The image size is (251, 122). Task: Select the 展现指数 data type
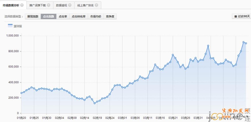(x=33, y=16)
